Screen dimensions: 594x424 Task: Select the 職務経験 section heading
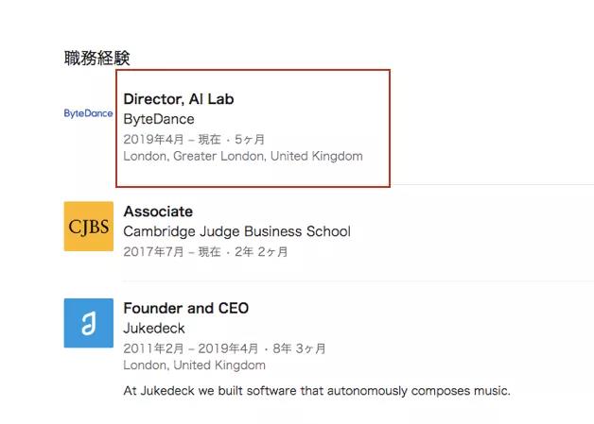pos(97,58)
